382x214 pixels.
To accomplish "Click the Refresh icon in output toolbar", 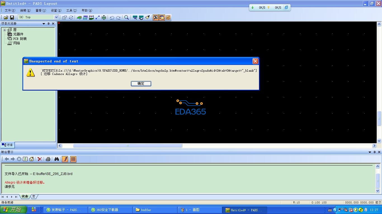I will pos(25,159).
